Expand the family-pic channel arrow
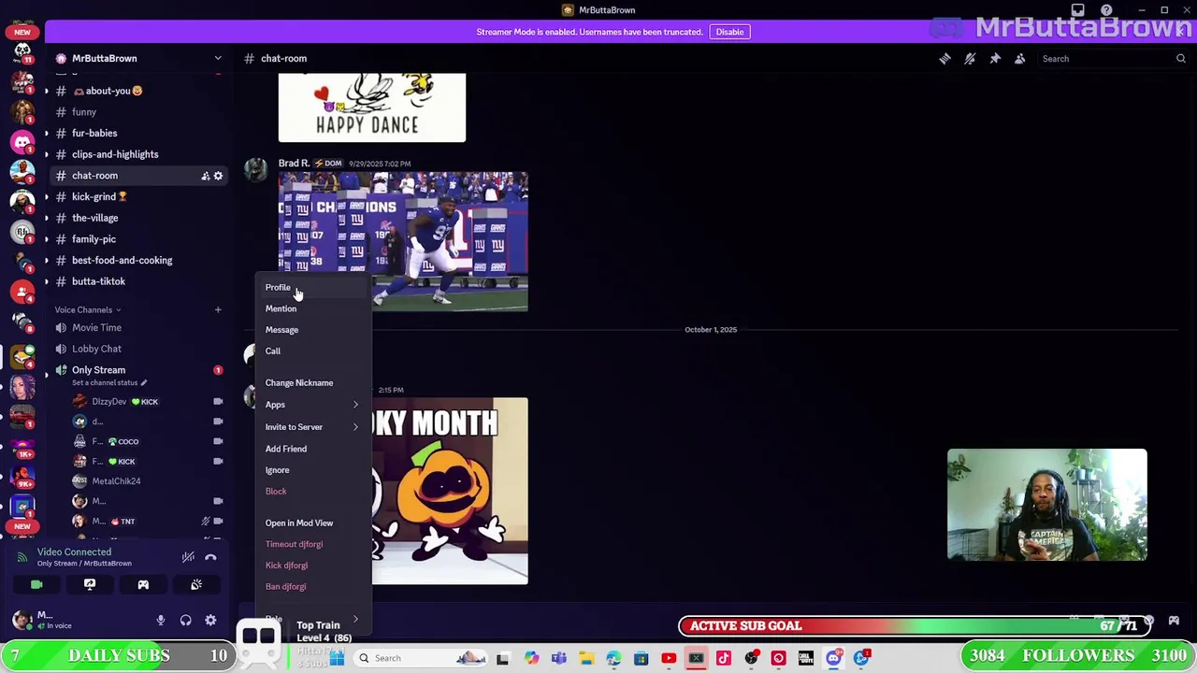 coord(47,239)
